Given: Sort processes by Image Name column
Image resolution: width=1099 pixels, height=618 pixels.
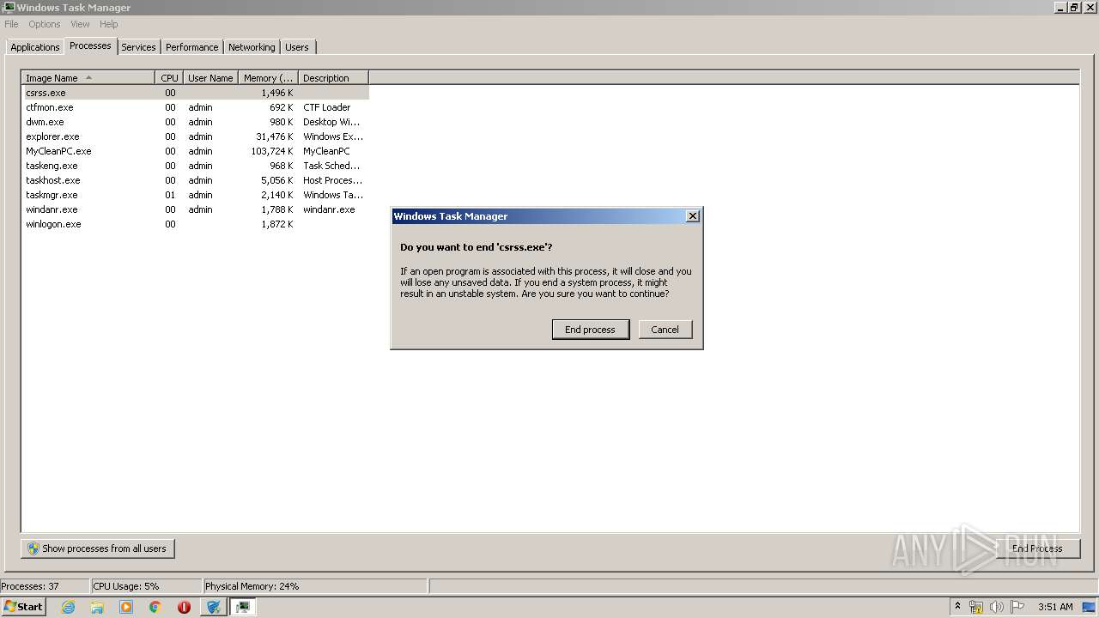Looking at the screenshot, I should pyautogui.click(x=88, y=78).
